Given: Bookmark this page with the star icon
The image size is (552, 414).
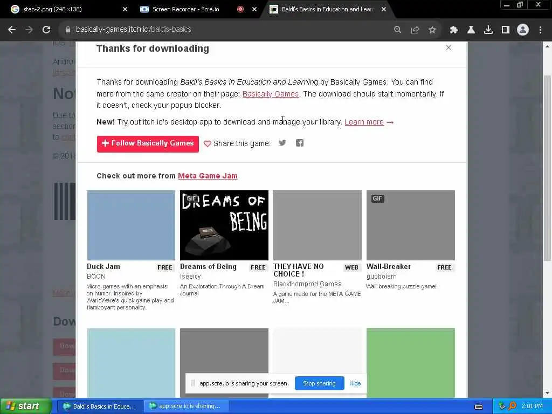Looking at the screenshot, I should pyautogui.click(x=432, y=30).
